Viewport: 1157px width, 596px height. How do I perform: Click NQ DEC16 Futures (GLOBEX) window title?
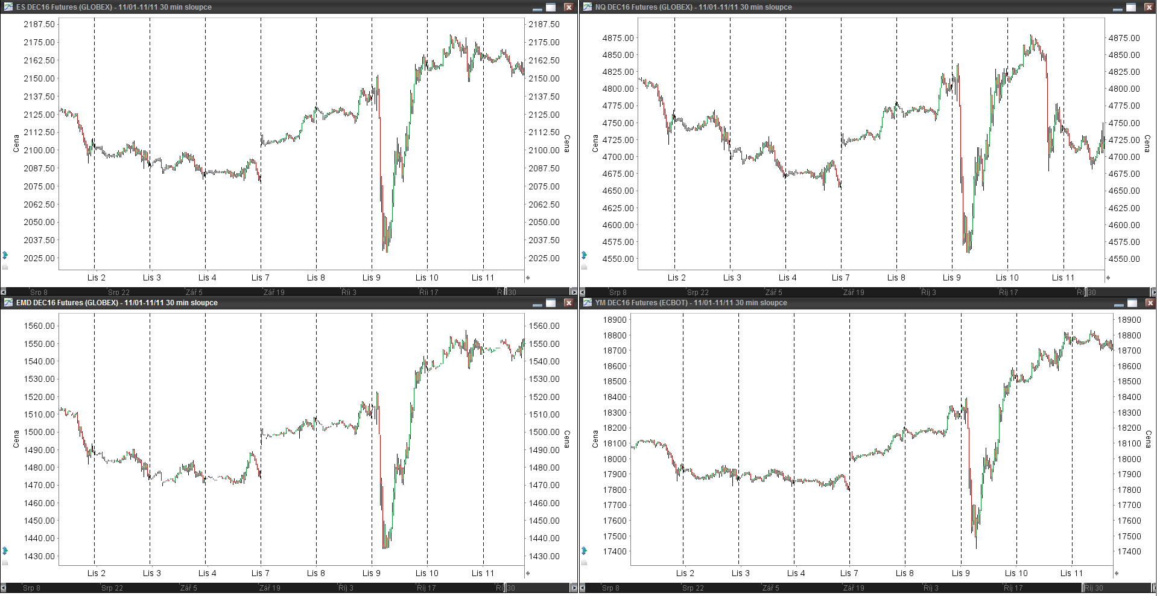[x=694, y=7]
